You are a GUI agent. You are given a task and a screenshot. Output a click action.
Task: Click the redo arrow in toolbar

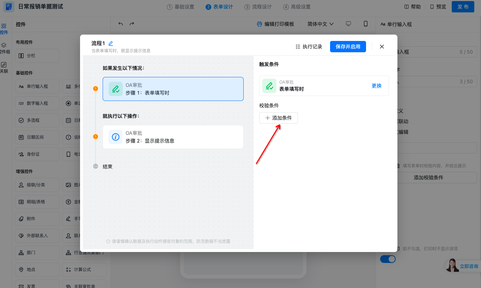pos(132,24)
